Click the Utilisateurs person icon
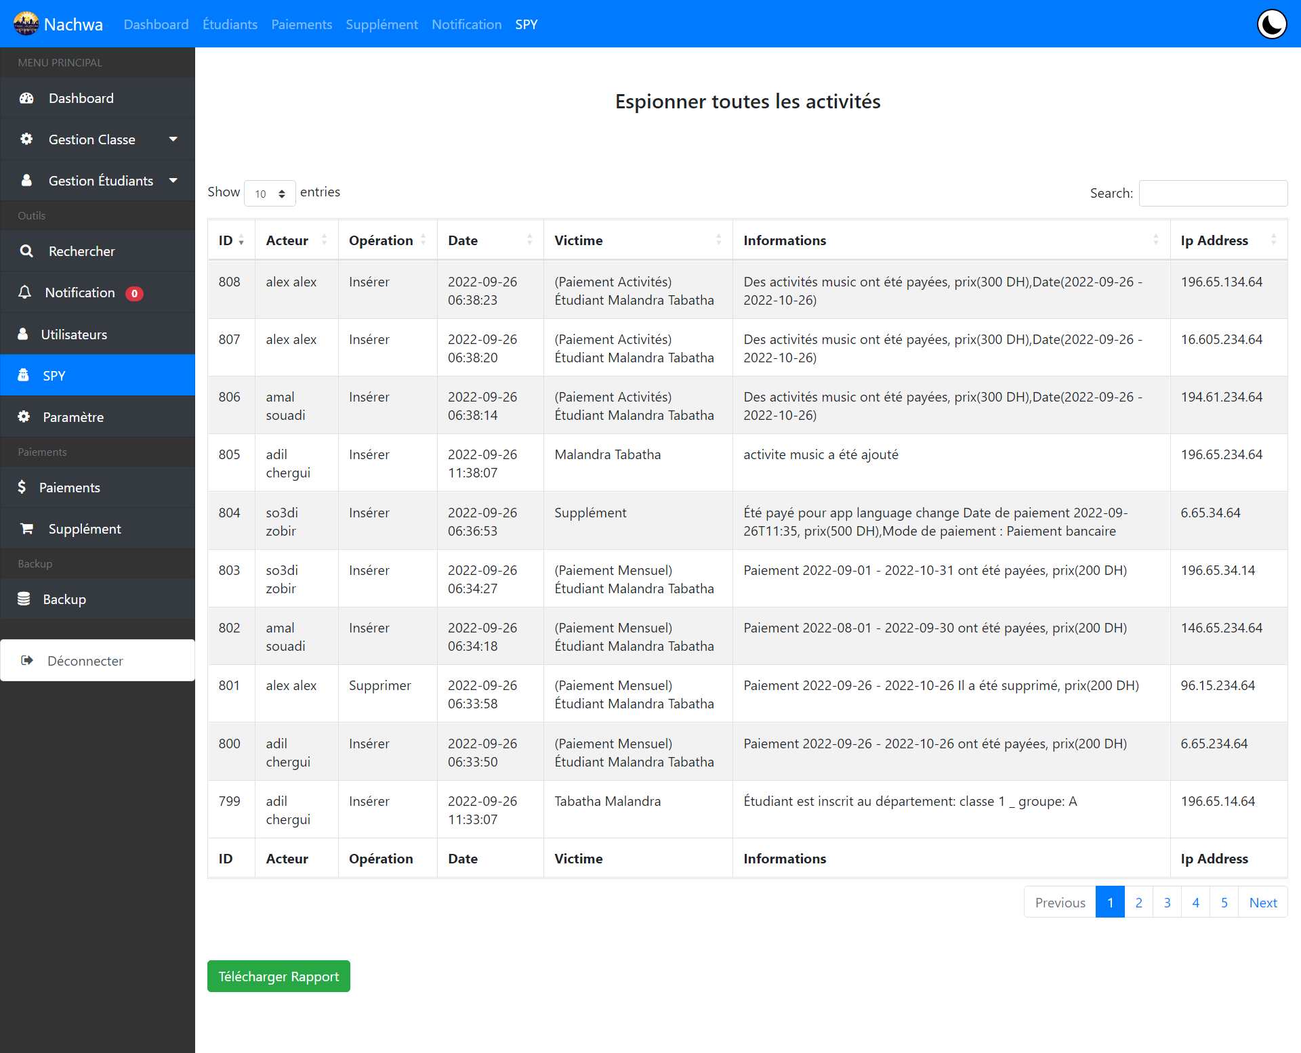Image resolution: width=1301 pixels, height=1053 pixels. click(23, 334)
